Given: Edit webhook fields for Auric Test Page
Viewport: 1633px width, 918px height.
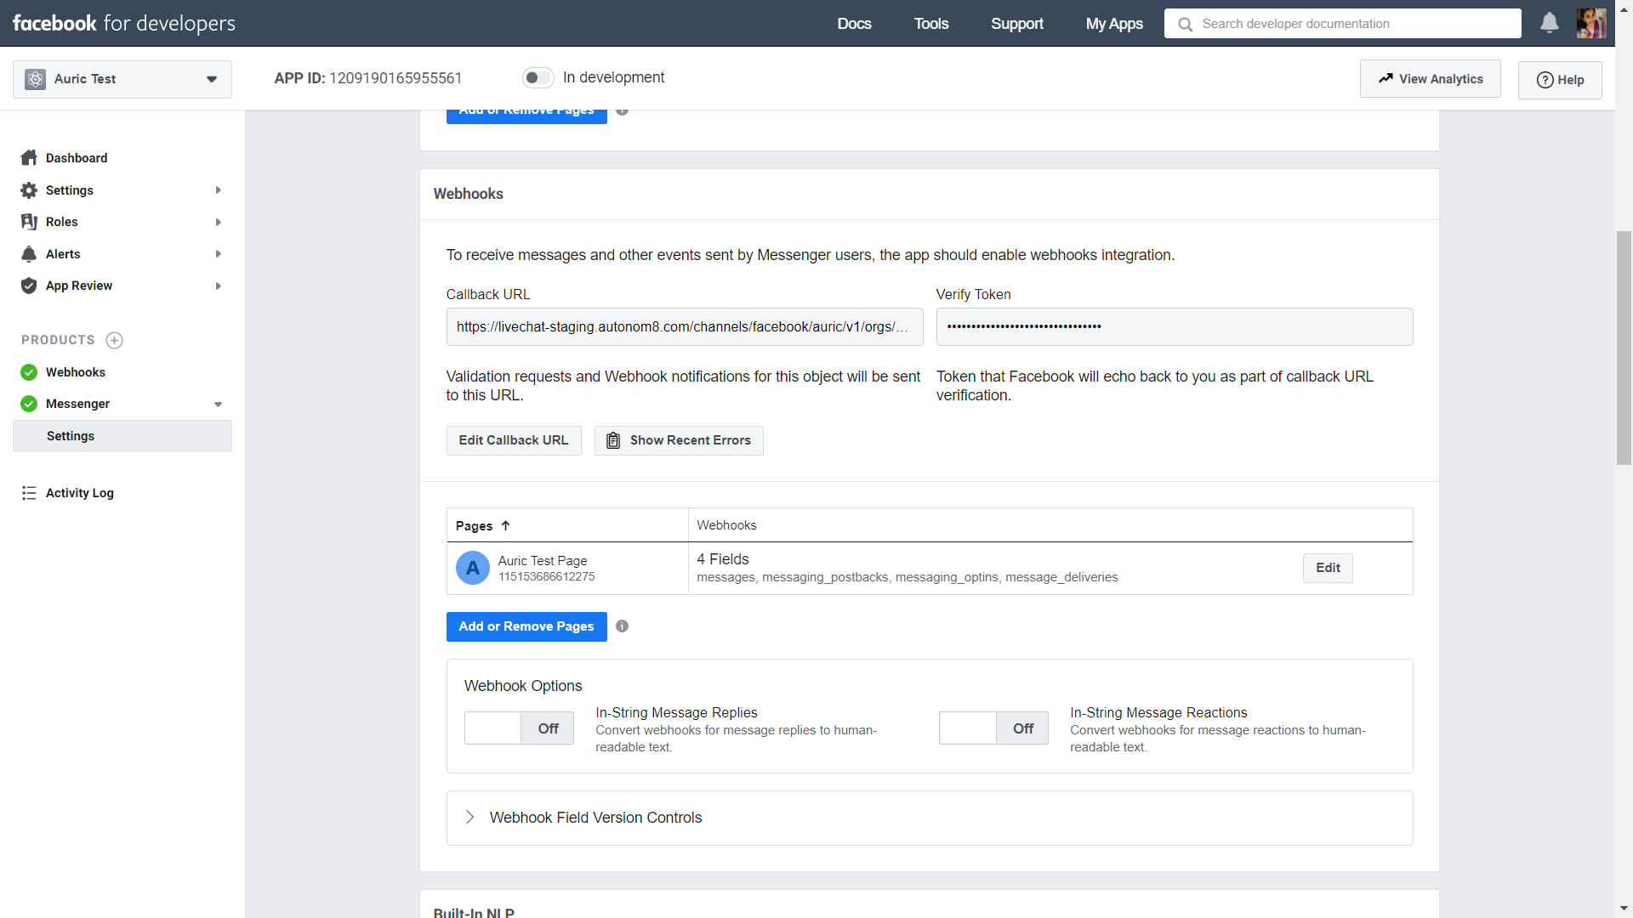Looking at the screenshot, I should point(1328,568).
